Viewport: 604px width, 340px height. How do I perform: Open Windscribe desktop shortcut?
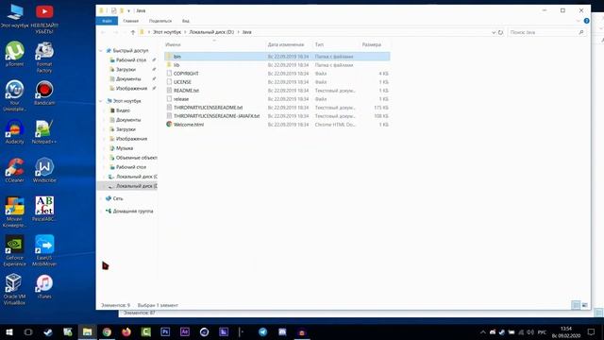(44, 170)
